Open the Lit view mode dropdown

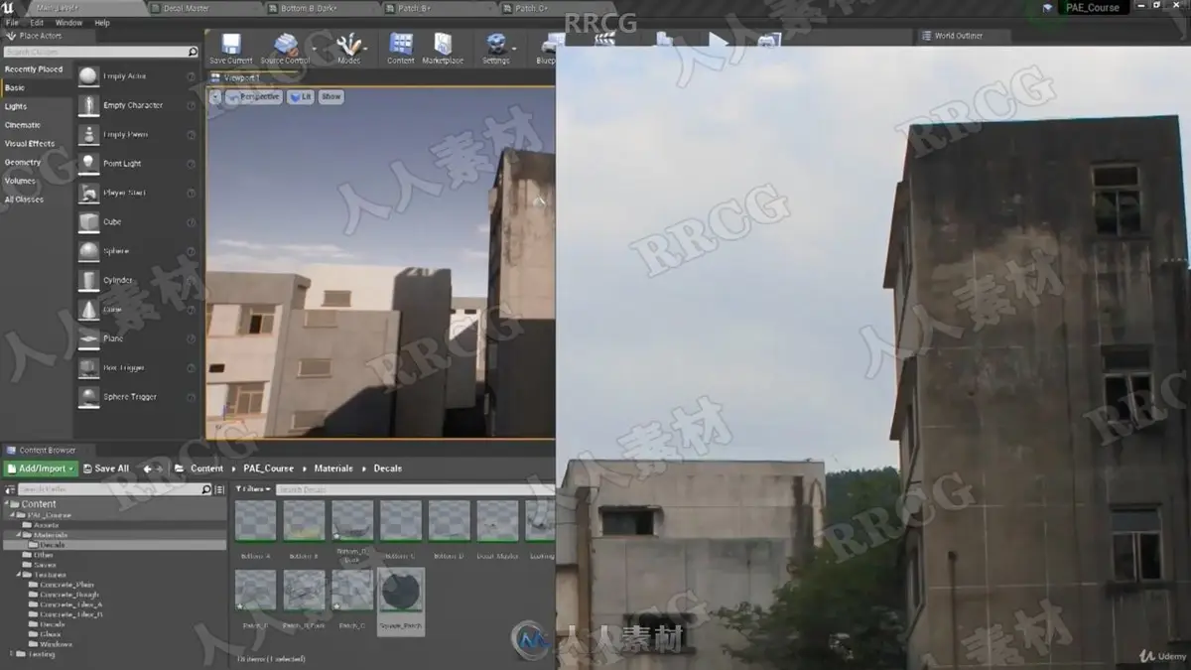(x=300, y=96)
